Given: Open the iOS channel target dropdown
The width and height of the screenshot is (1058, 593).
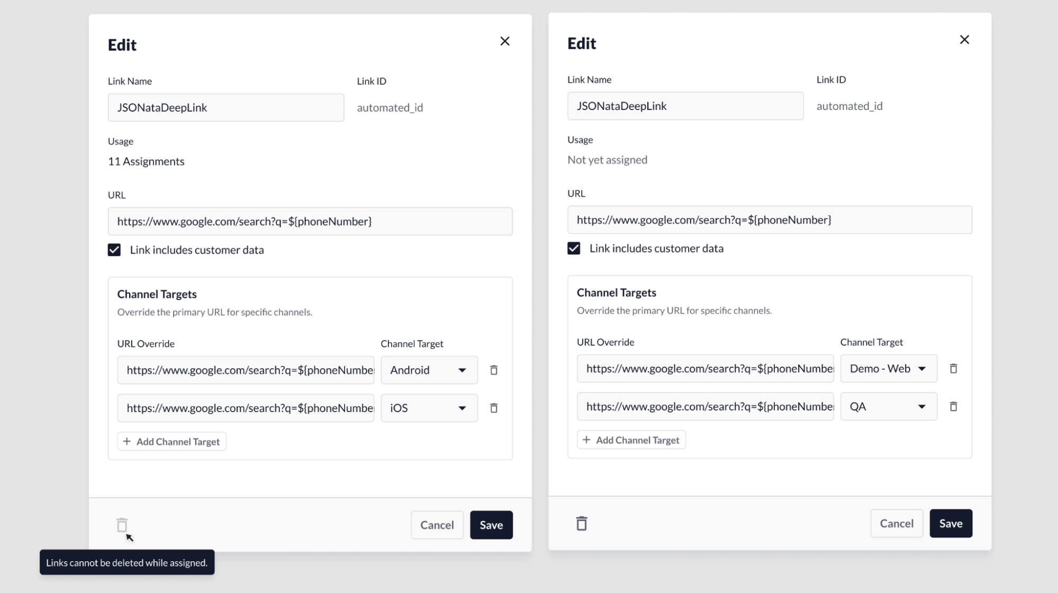Looking at the screenshot, I should pyautogui.click(x=429, y=408).
